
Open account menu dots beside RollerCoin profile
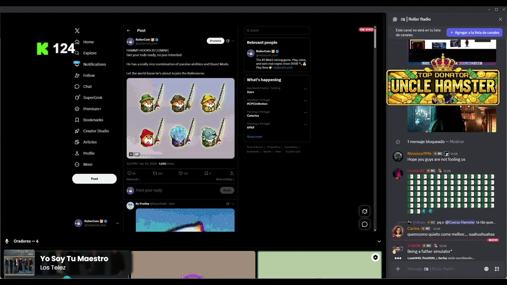(117, 223)
